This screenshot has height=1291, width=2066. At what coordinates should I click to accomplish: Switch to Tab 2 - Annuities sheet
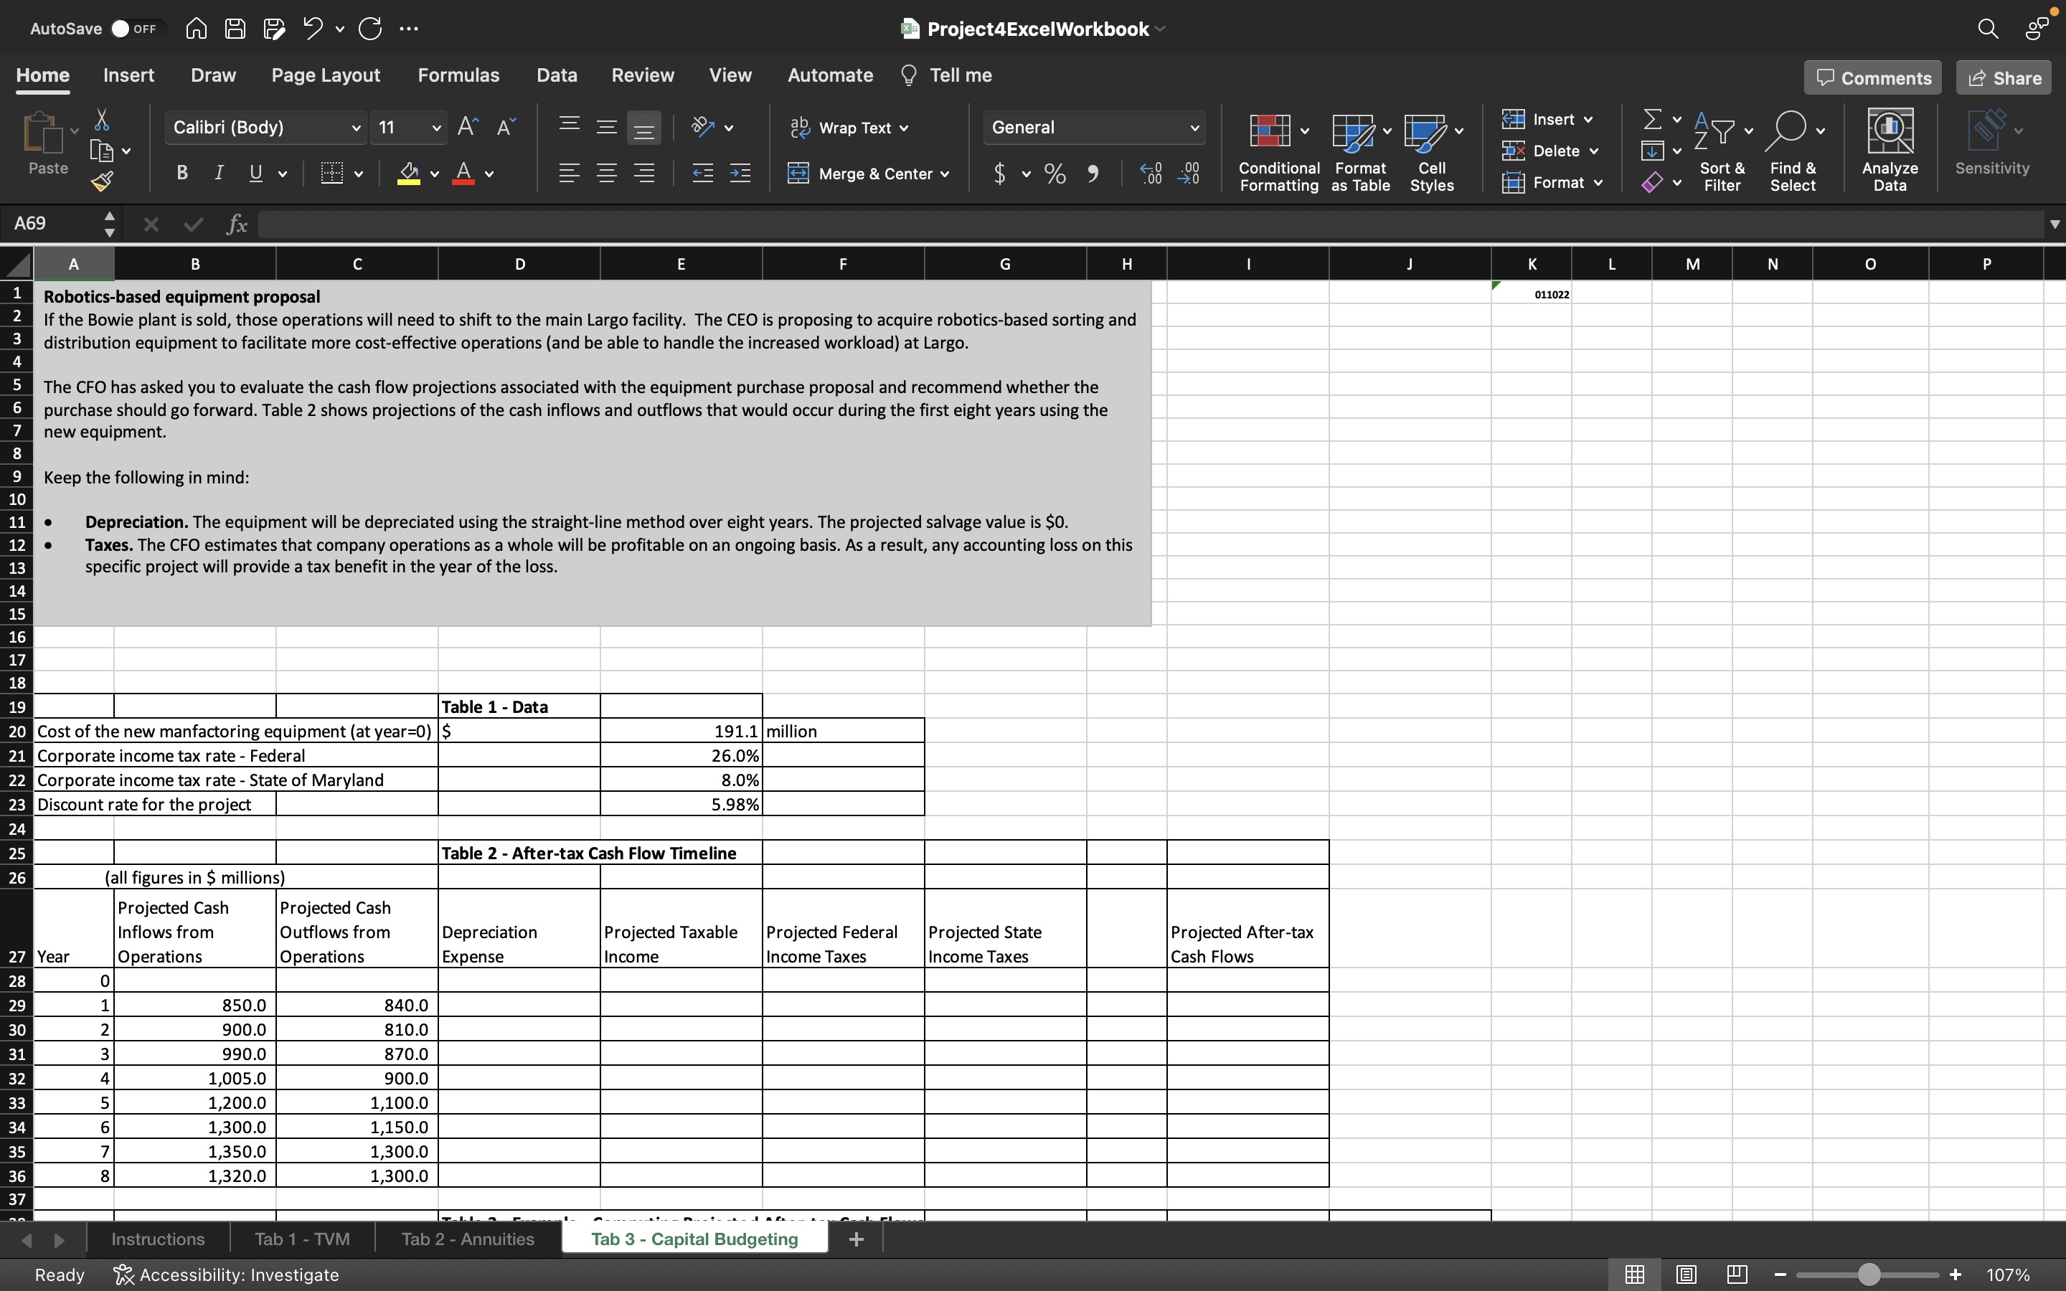click(468, 1239)
